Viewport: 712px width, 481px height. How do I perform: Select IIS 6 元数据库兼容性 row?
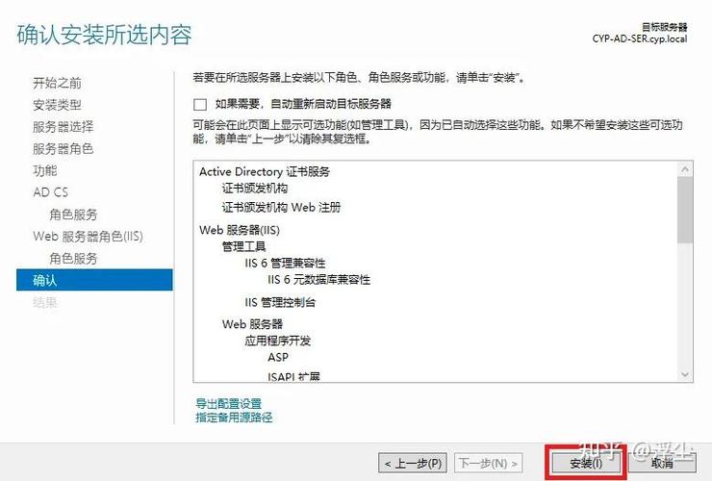[x=318, y=279]
